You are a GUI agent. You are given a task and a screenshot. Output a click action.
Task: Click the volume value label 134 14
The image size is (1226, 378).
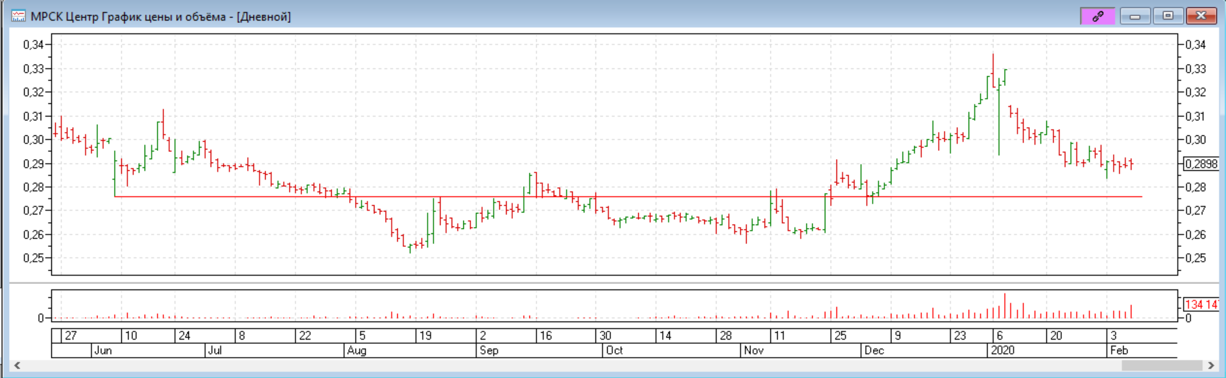[x=1201, y=304]
